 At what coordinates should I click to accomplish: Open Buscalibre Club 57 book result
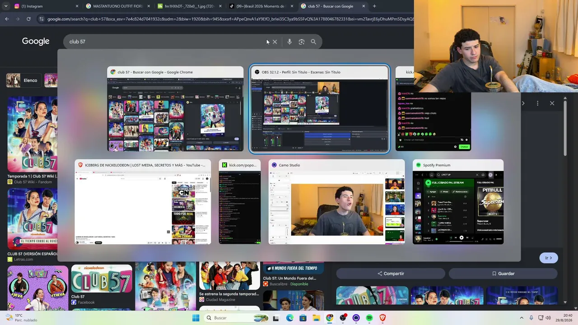[x=293, y=274]
